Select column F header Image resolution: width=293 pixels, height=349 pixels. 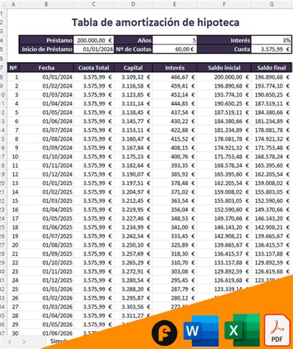[224, 4]
